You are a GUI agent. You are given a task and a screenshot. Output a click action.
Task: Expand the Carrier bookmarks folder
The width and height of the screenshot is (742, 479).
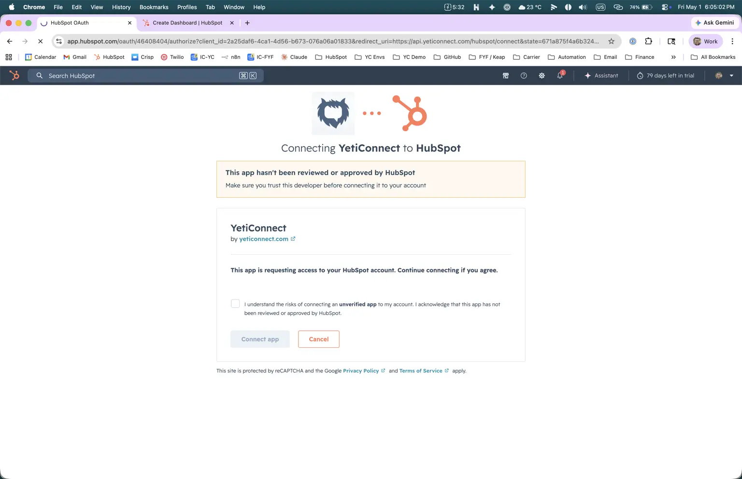click(x=527, y=57)
